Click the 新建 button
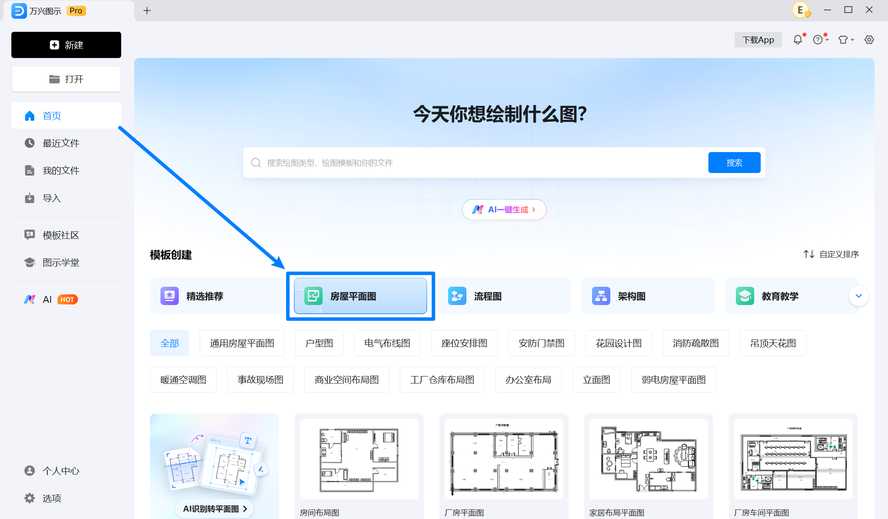 [x=66, y=45]
